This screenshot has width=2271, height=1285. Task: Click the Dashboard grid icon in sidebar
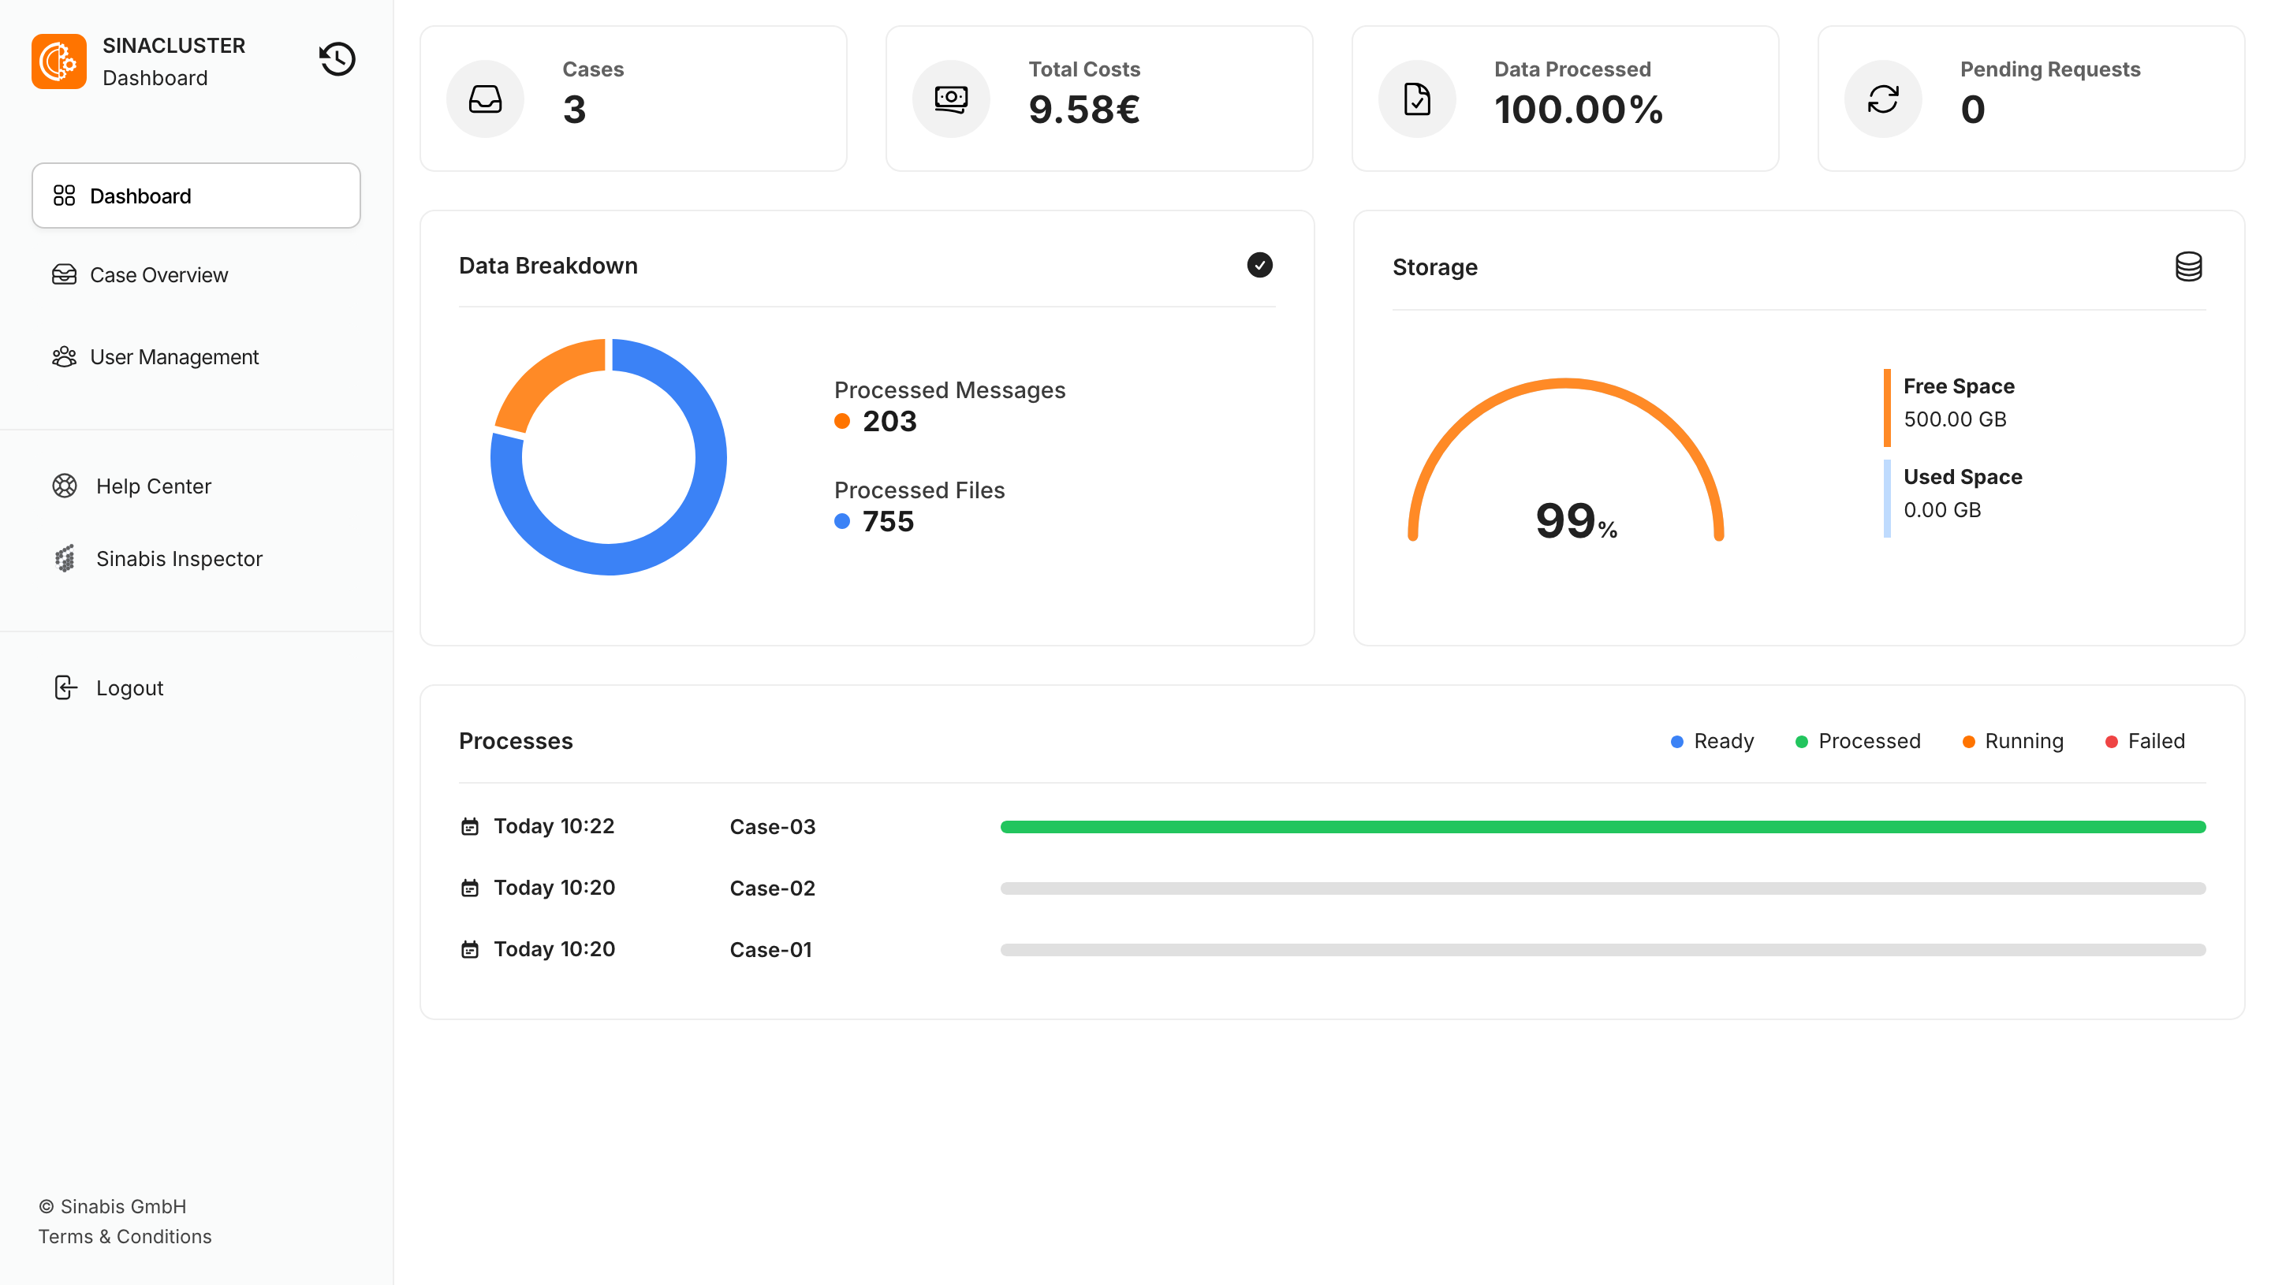pos(65,195)
